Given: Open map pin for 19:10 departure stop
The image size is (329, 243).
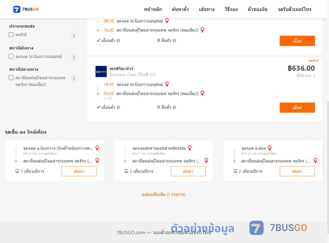Looking at the screenshot, I should point(167,84).
